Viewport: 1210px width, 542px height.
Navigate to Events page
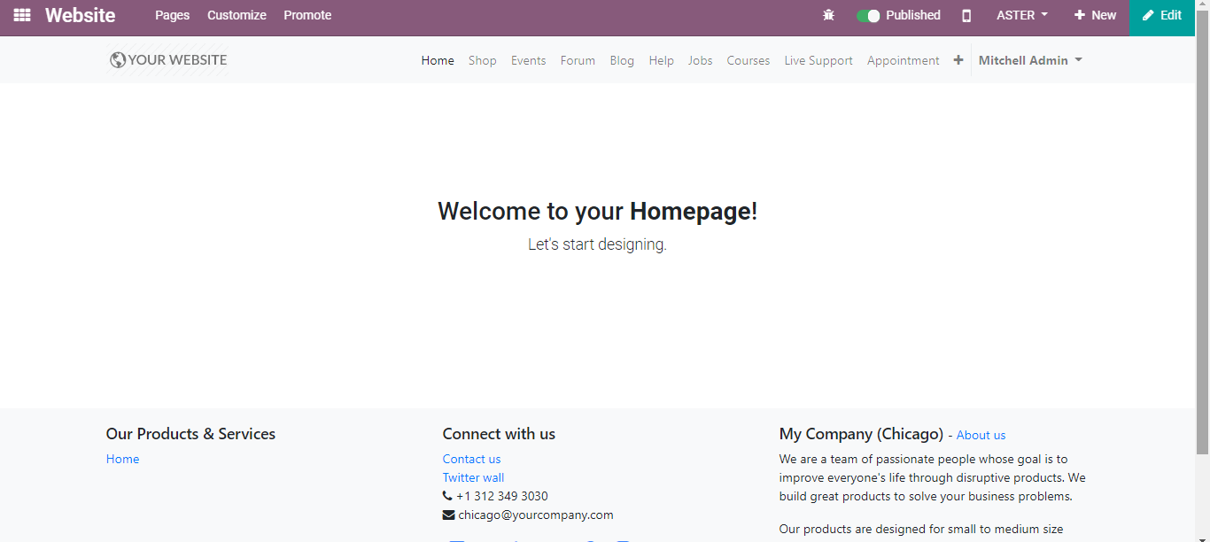click(x=529, y=60)
